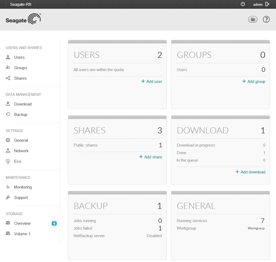Select Eco settings in sidebar
Screen dimensions: 276x262
(17, 161)
